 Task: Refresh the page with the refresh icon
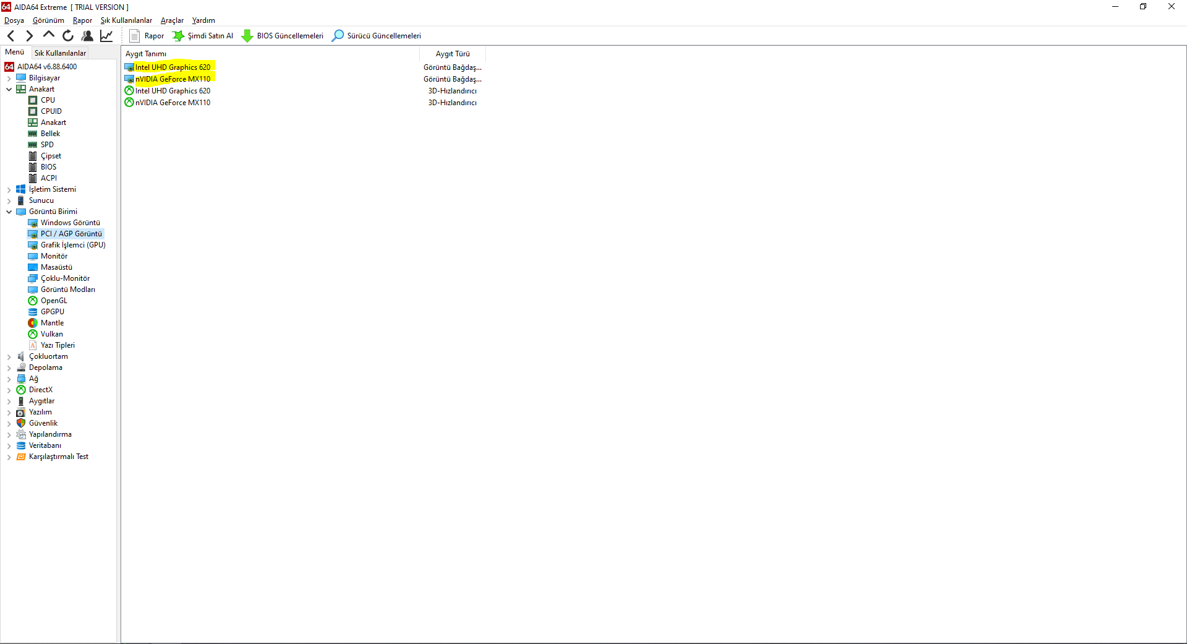tap(68, 36)
